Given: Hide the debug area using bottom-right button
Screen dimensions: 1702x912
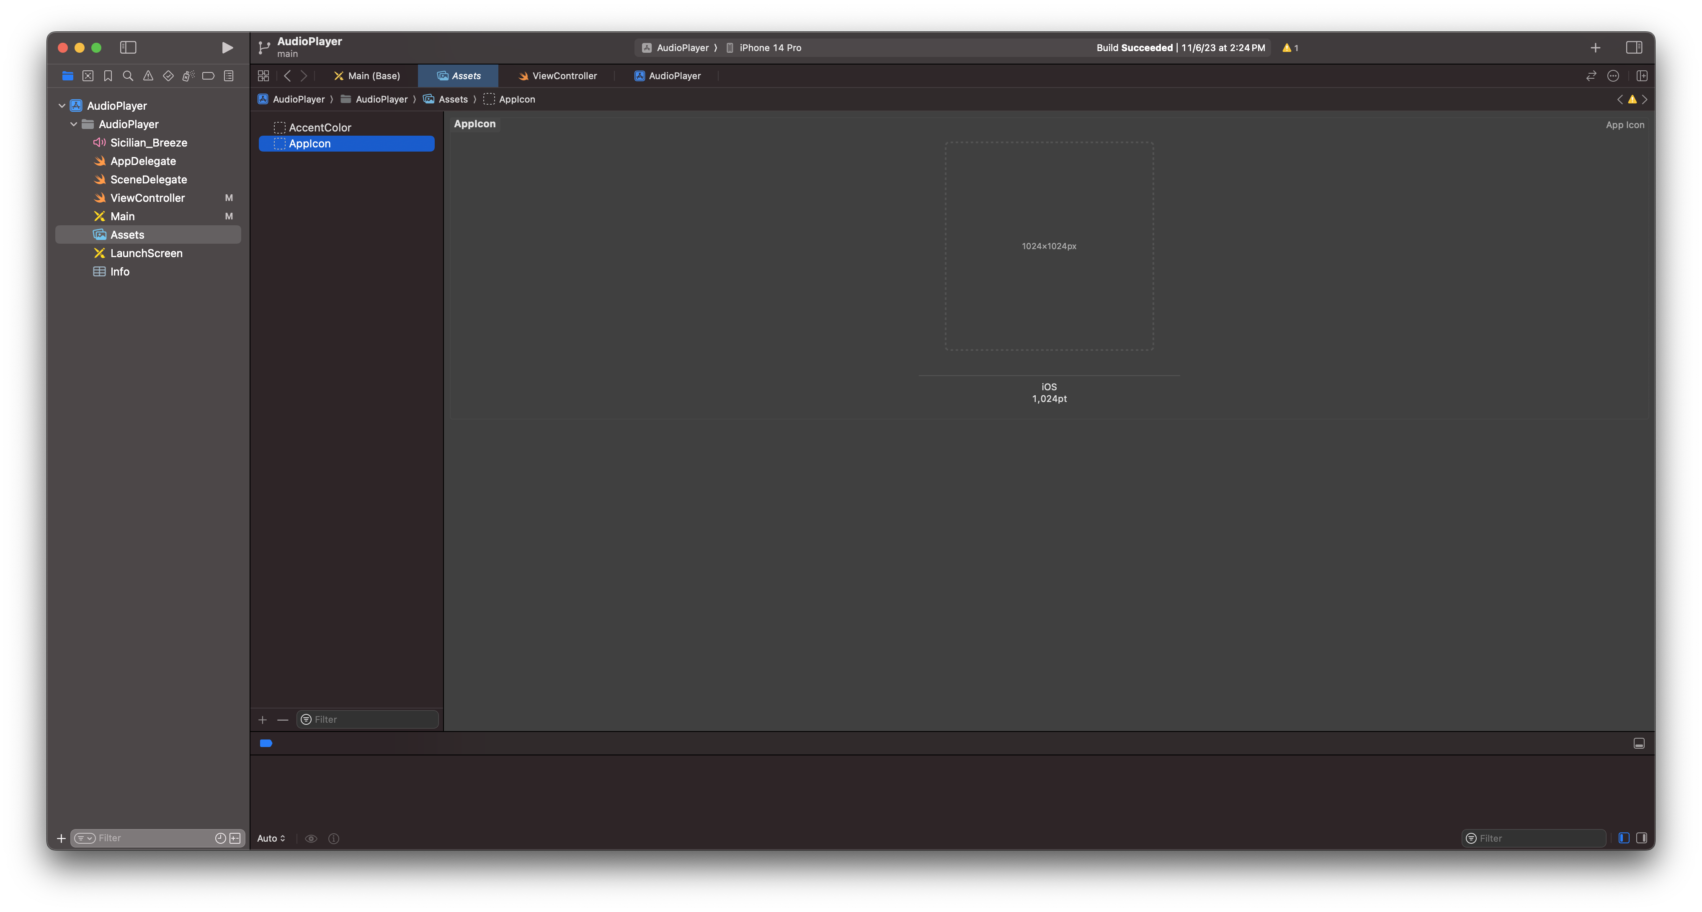Looking at the screenshot, I should [x=1639, y=744].
